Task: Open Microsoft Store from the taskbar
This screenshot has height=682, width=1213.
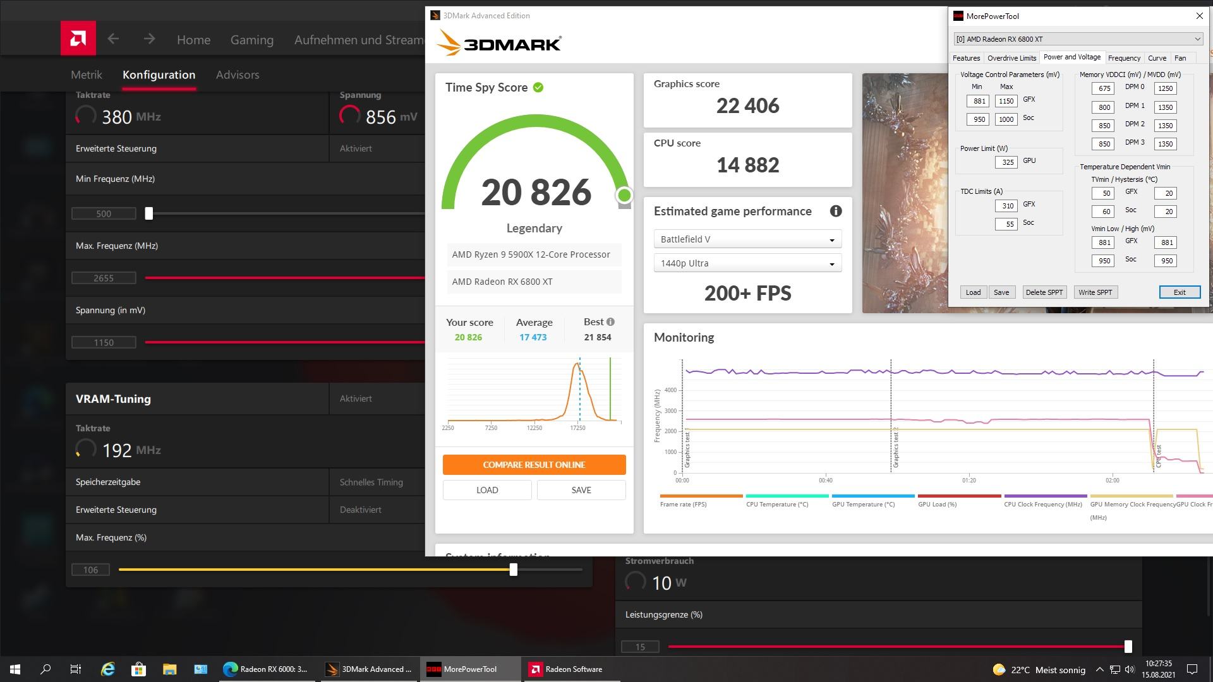Action: coord(138,669)
